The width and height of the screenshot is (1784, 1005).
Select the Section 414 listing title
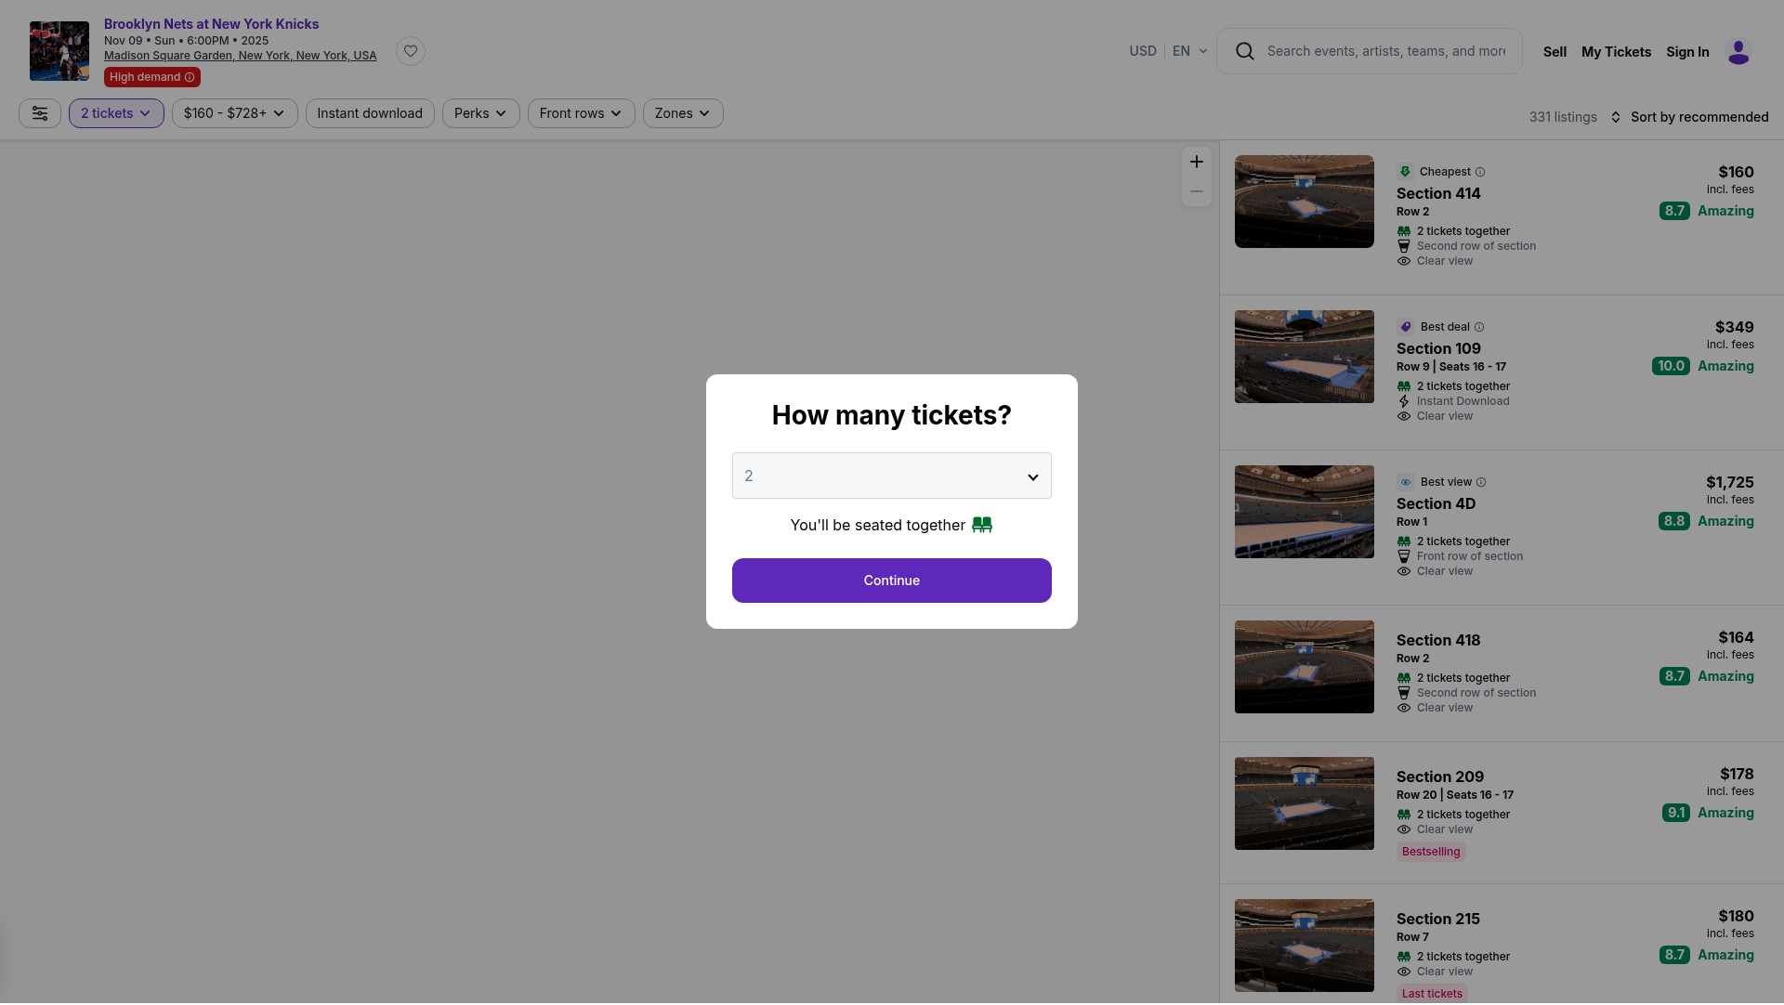point(1438,193)
